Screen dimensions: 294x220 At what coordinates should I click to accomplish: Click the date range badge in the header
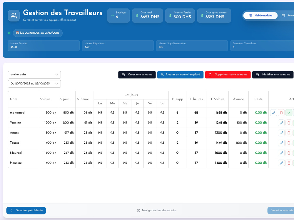[x=38, y=33]
